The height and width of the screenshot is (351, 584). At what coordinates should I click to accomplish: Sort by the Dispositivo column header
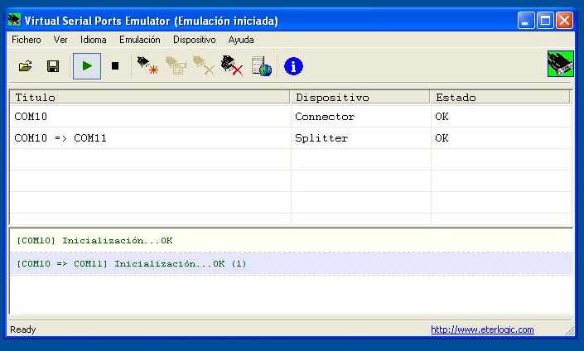[360, 97]
